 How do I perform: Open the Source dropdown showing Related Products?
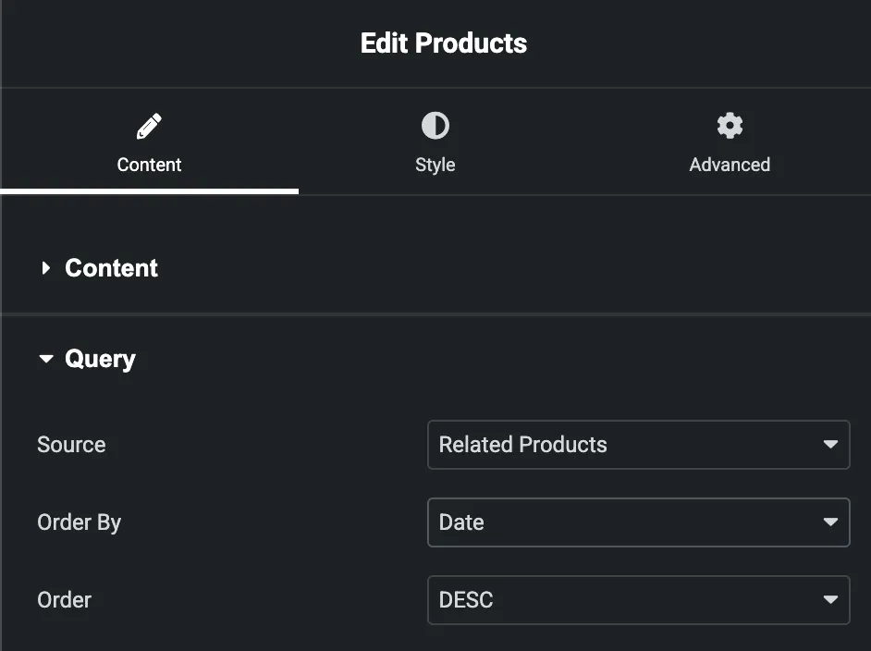tap(638, 445)
